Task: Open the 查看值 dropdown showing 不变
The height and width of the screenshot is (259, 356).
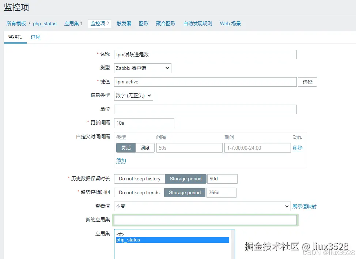Action: pos(202,206)
